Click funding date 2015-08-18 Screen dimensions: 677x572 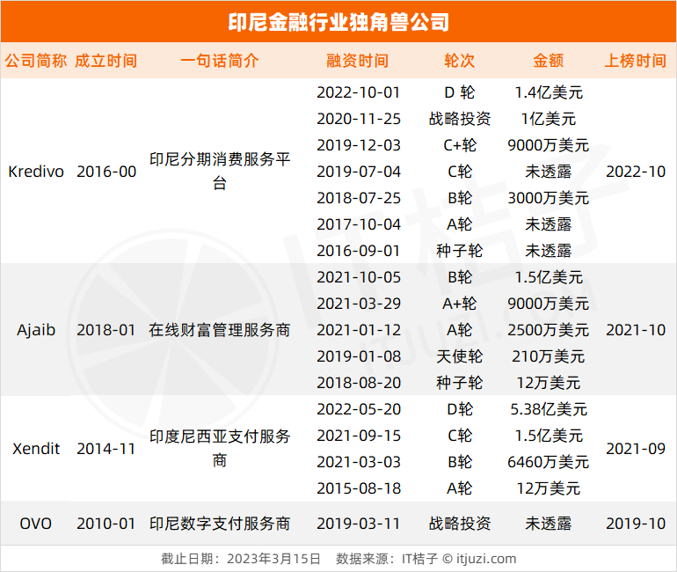click(359, 488)
